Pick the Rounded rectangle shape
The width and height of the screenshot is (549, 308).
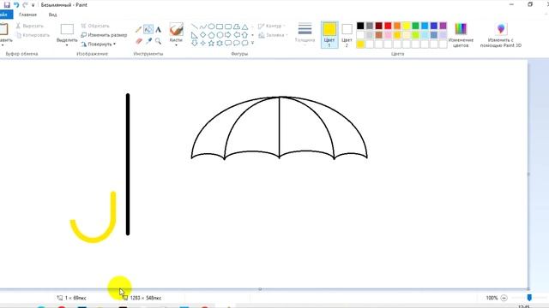(x=228, y=27)
